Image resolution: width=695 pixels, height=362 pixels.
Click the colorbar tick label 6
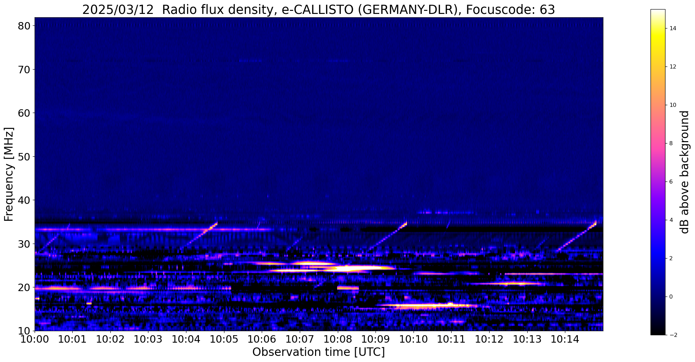[x=671, y=182]
